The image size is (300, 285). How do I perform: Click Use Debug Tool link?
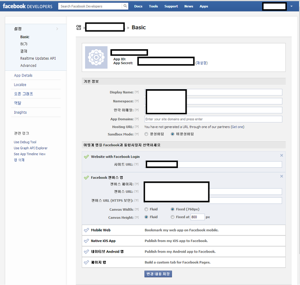tap(25, 142)
